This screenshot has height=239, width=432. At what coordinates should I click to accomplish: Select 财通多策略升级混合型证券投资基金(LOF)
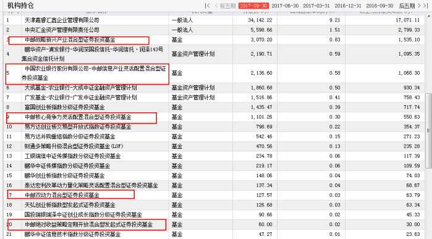point(74,146)
